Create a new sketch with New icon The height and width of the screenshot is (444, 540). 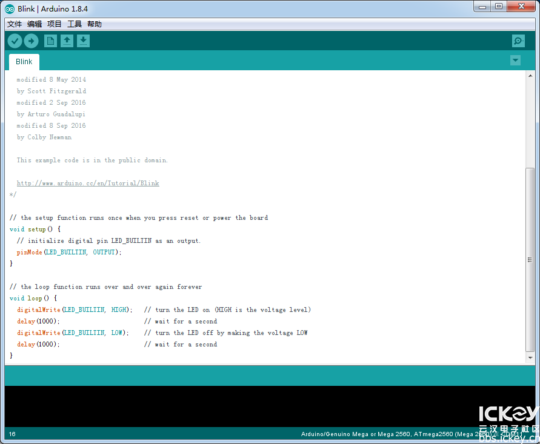click(51, 41)
